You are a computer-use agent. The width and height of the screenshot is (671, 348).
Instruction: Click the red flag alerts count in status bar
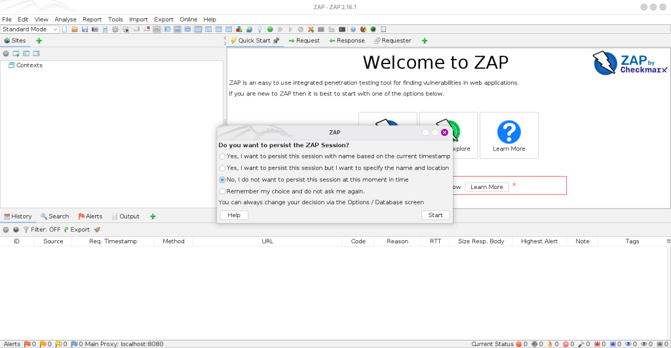[x=30, y=343]
